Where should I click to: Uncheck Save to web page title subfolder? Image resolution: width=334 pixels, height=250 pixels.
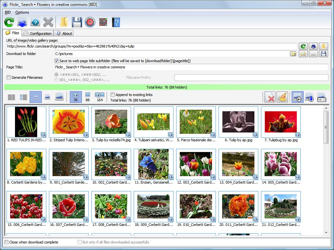point(56,61)
